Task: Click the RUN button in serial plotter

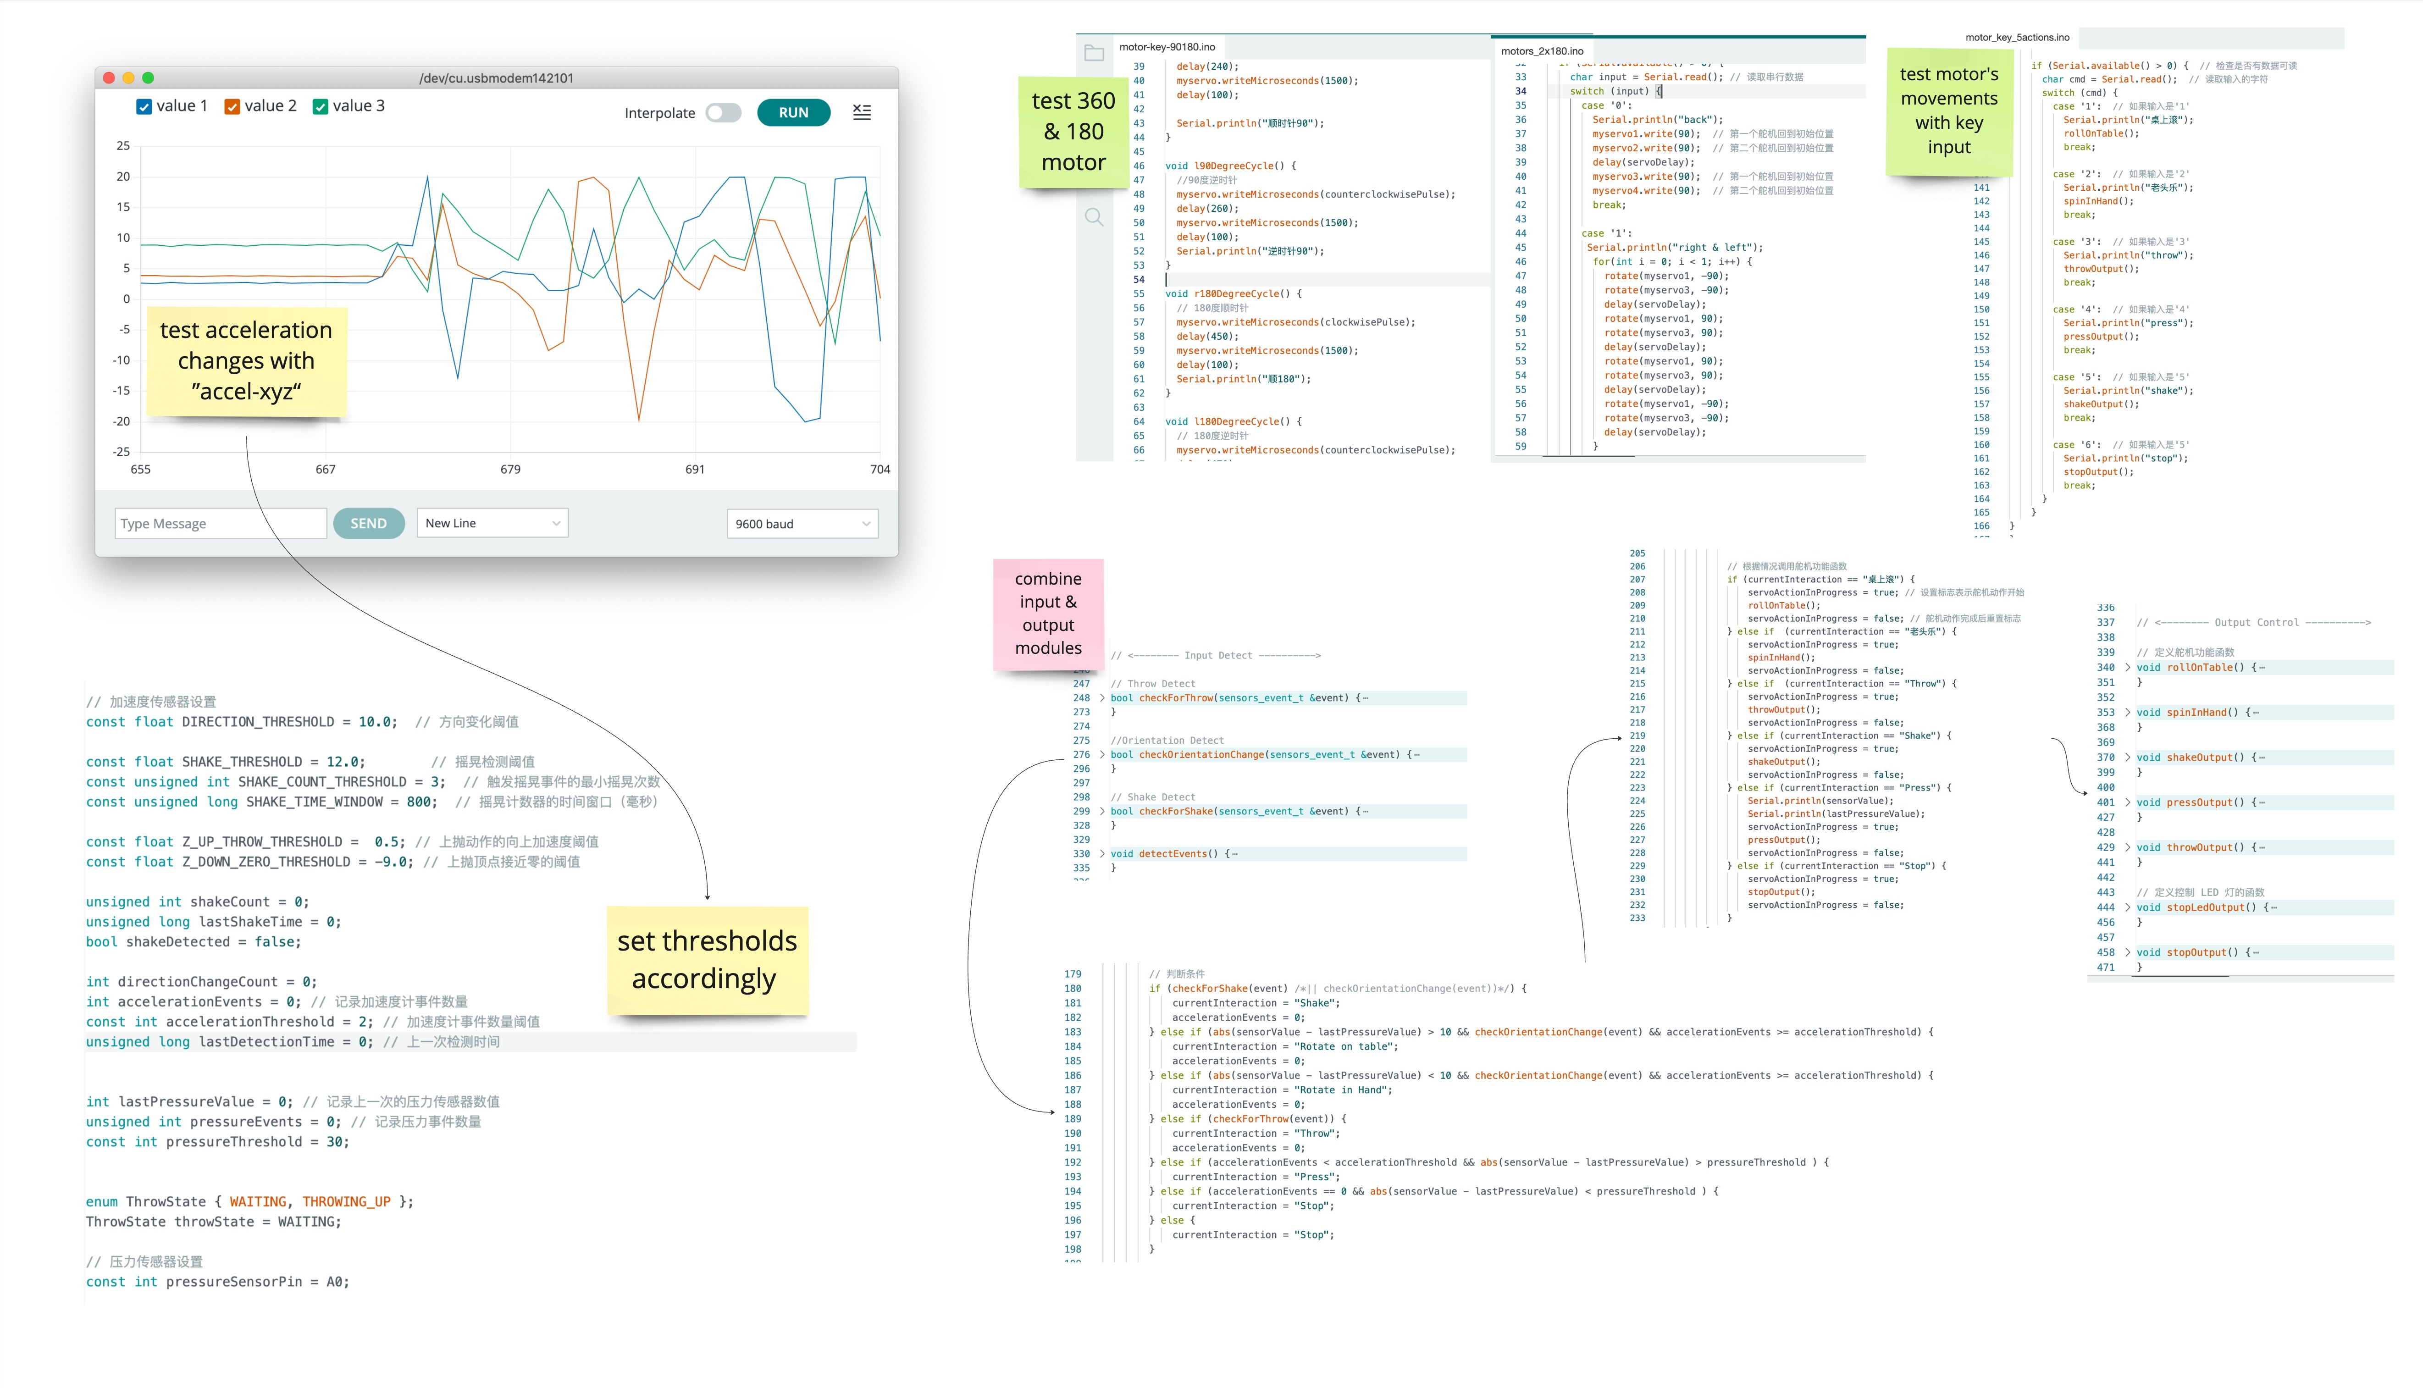Action: [x=793, y=112]
